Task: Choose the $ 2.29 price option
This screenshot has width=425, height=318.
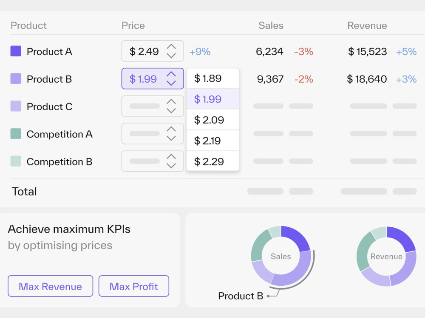Action: [x=213, y=161]
